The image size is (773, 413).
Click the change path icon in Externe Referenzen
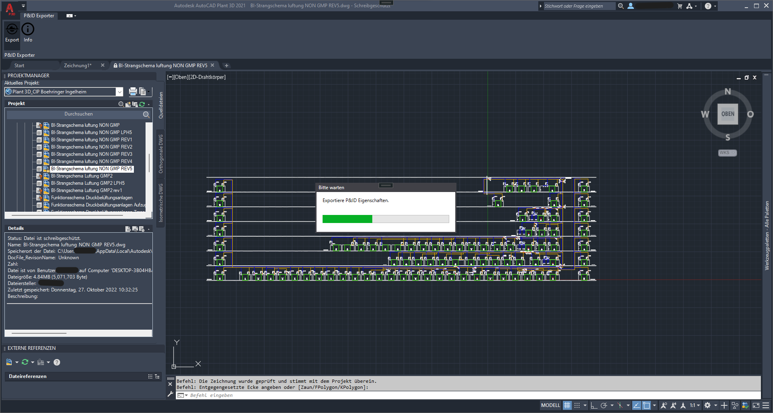click(41, 362)
